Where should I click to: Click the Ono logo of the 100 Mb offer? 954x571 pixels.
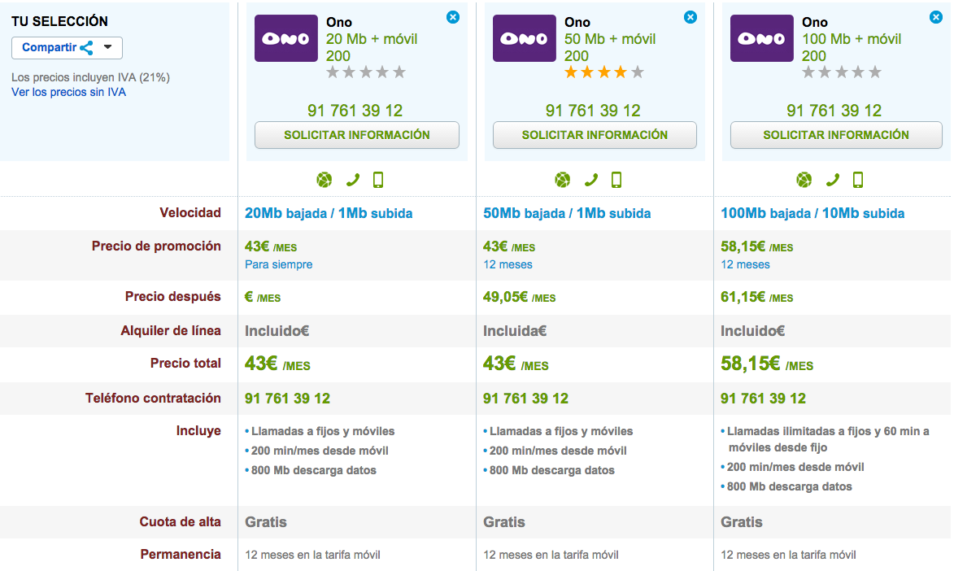tap(762, 38)
